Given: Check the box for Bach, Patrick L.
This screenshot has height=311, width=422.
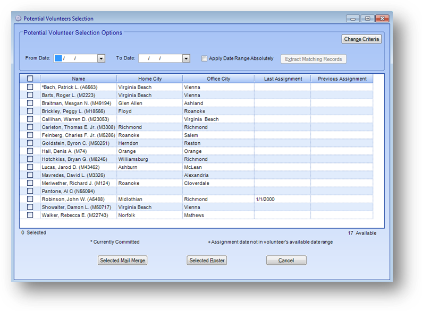Looking at the screenshot, I should pos(30,87).
